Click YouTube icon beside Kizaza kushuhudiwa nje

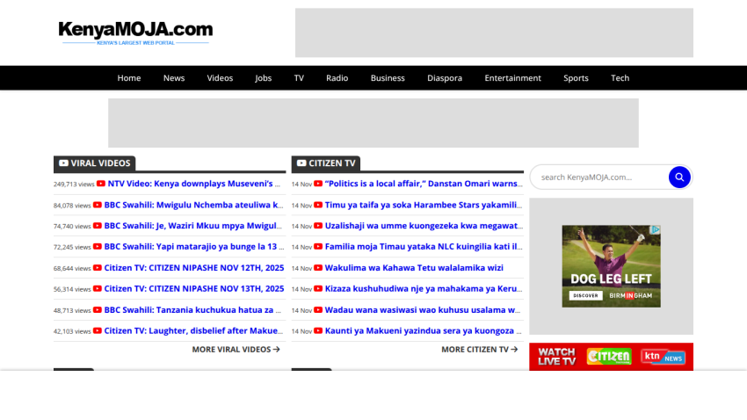[318, 288]
